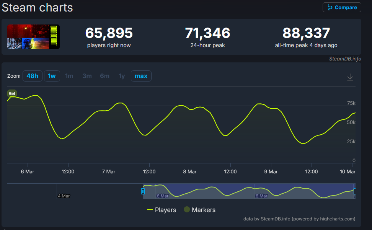Click the 8 Mar label in navigator
372x230 pixels.
261,196
